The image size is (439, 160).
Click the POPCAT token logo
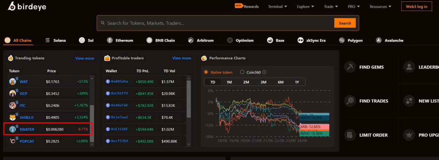click(14, 141)
